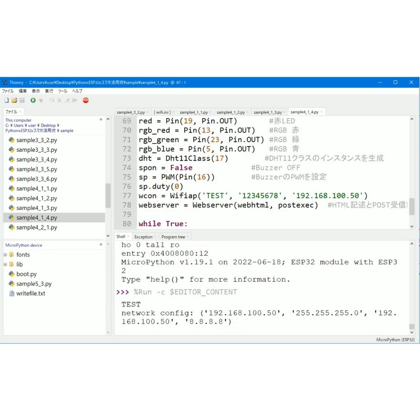Click the %Run -c $EDITOR_CONTENT shell line
420x420 pixels.
185,292
